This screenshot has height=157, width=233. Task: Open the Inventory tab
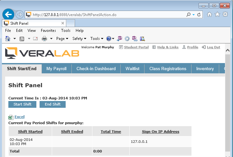(205, 69)
